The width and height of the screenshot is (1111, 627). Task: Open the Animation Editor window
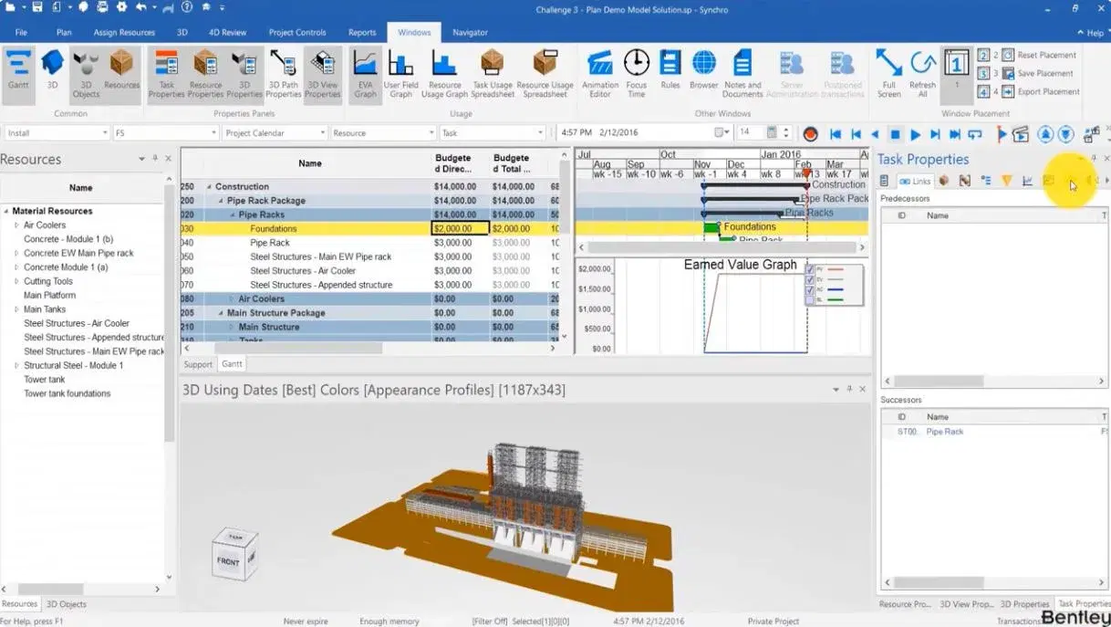600,74
